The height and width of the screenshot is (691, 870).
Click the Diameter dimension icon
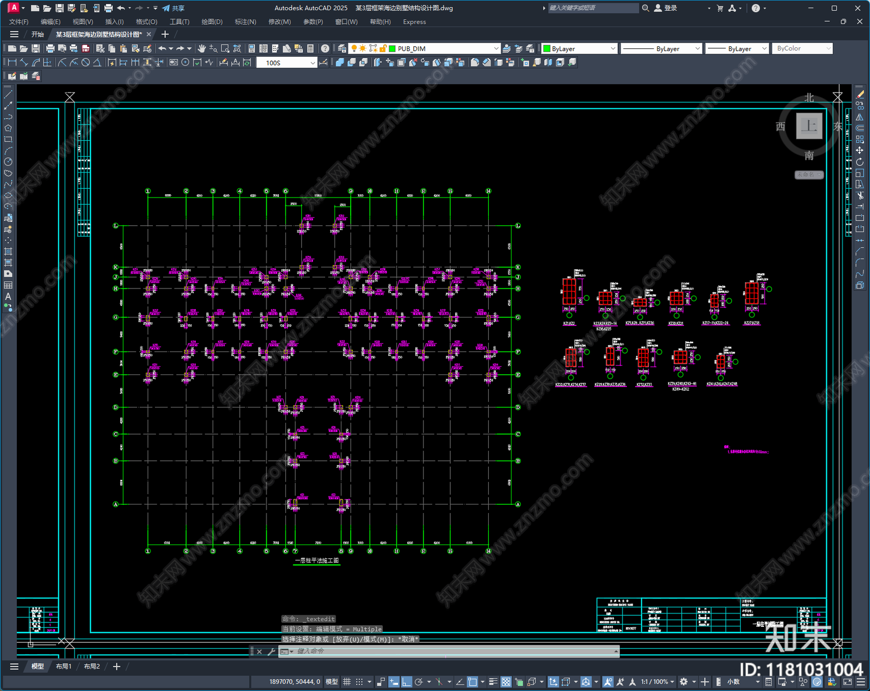pyautogui.click(x=85, y=63)
